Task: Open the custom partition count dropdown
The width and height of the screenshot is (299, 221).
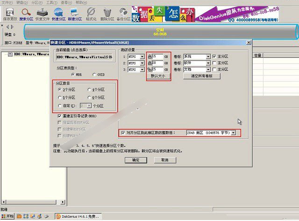Action: pyautogui.click(x=89, y=106)
